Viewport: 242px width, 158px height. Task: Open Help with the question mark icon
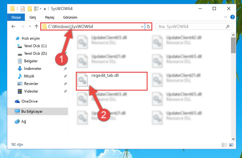(233, 17)
